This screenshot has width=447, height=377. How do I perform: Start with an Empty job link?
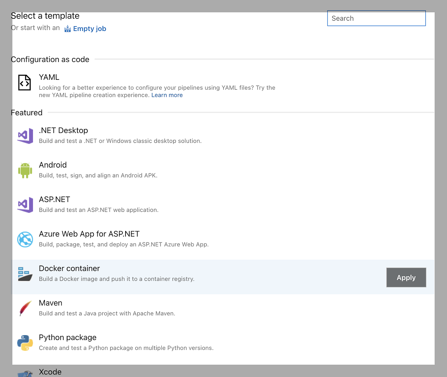point(89,29)
